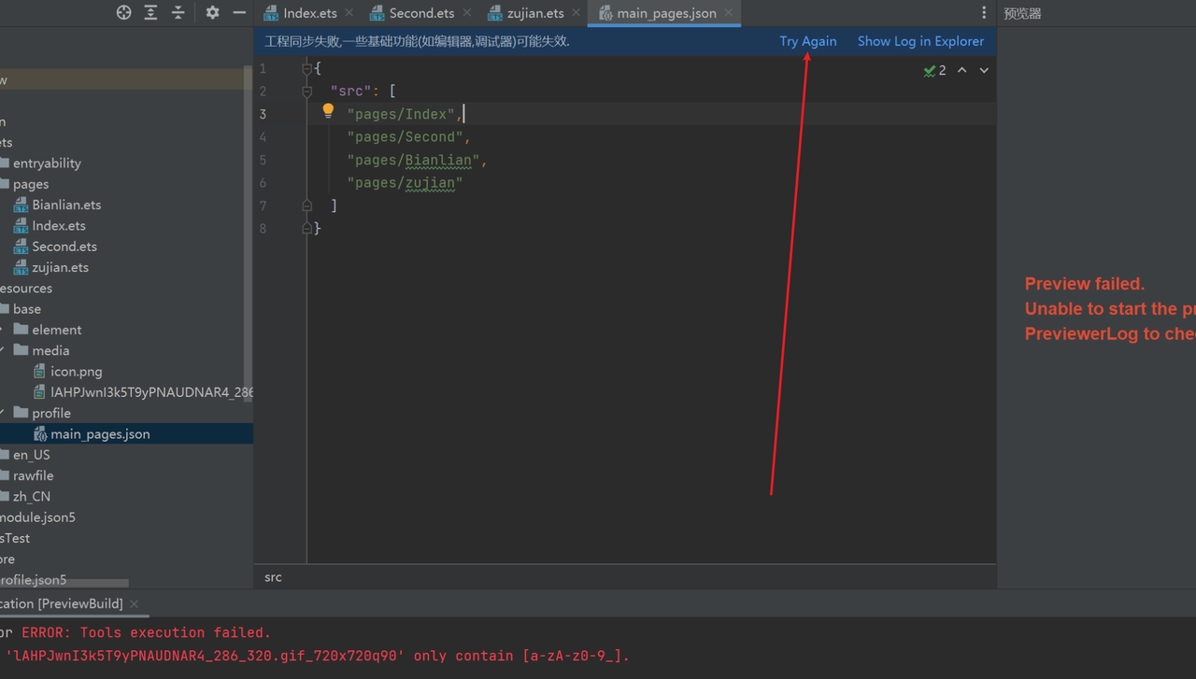Click fold end marker at line 7
Viewport: 1196px width, 679px height.
[306, 205]
